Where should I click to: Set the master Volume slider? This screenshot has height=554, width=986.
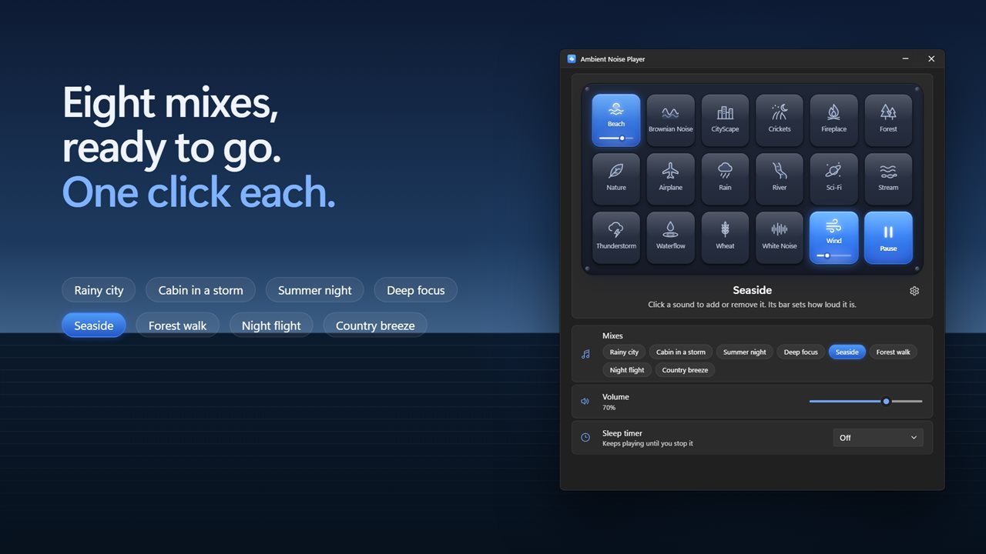(866, 401)
